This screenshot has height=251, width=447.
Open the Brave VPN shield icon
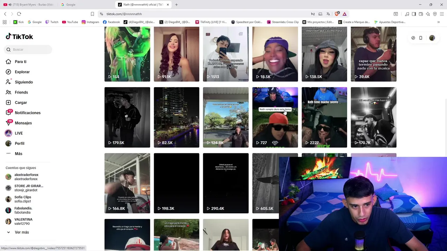tap(435, 14)
